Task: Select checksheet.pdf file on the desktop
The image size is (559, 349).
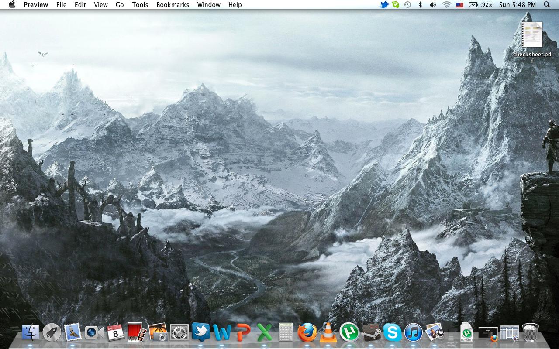Action: [532, 41]
